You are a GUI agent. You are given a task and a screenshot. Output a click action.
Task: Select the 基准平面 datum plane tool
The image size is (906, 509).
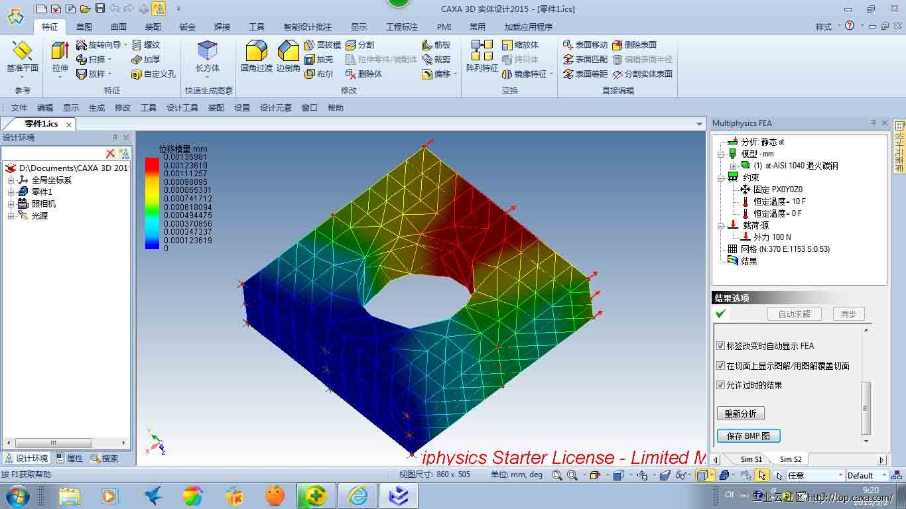[23, 57]
